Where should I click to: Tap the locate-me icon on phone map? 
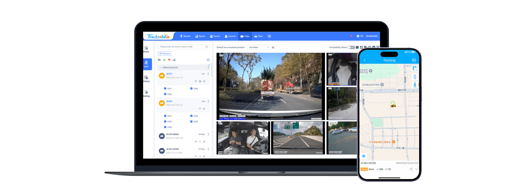364,156
